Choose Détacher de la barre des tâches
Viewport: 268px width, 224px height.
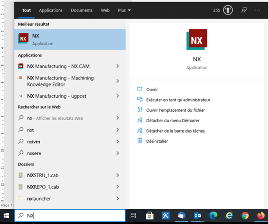coord(175,131)
